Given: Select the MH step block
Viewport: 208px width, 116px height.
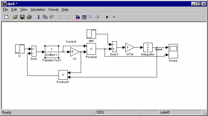Looking at the screenshot, I should pyautogui.click(x=91, y=34).
